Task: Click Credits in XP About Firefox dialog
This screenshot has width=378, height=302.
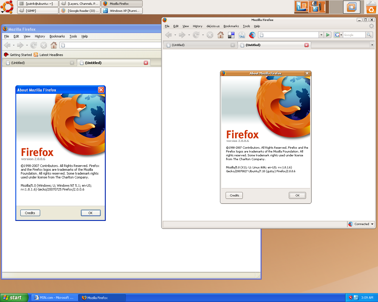Action: [30, 213]
